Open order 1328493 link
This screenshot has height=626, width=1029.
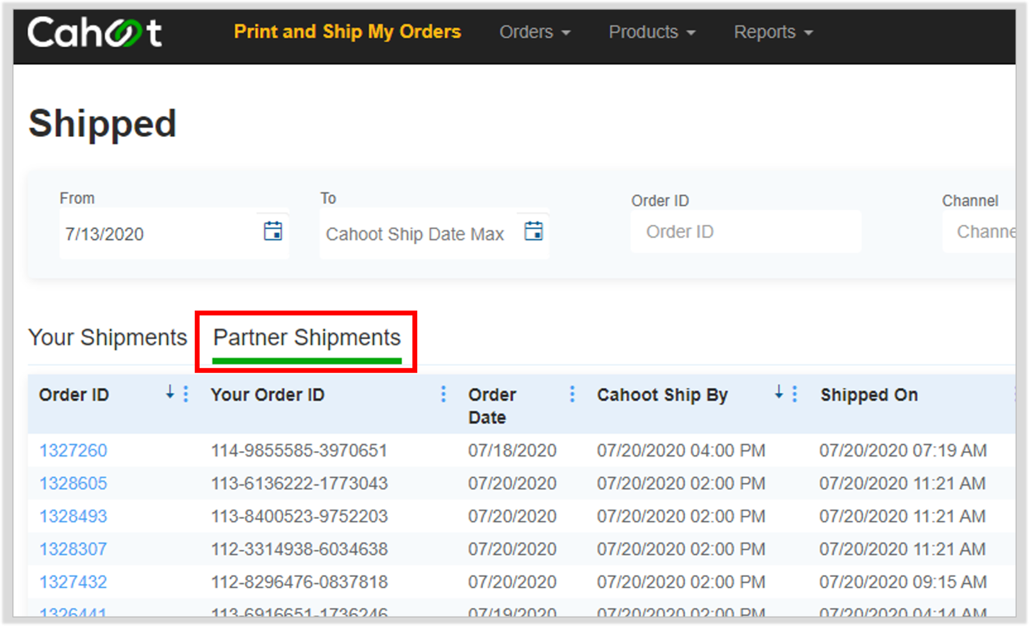tap(73, 516)
